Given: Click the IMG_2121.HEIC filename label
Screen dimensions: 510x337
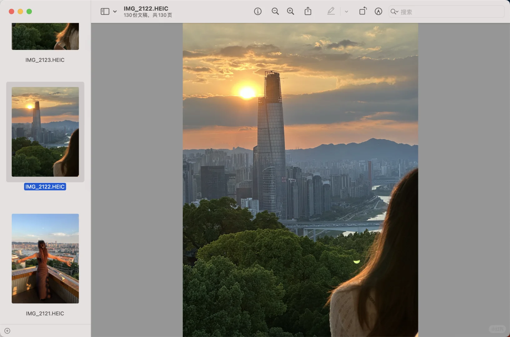Looking at the screenshot, I should click(x=45, y=313).
